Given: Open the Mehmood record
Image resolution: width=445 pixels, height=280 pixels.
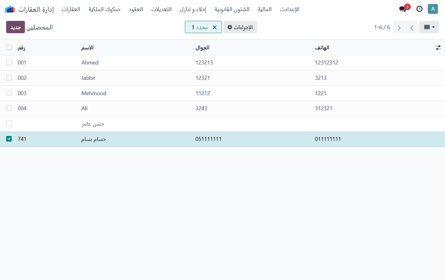Looking at the screenshot, I should 94,93.
